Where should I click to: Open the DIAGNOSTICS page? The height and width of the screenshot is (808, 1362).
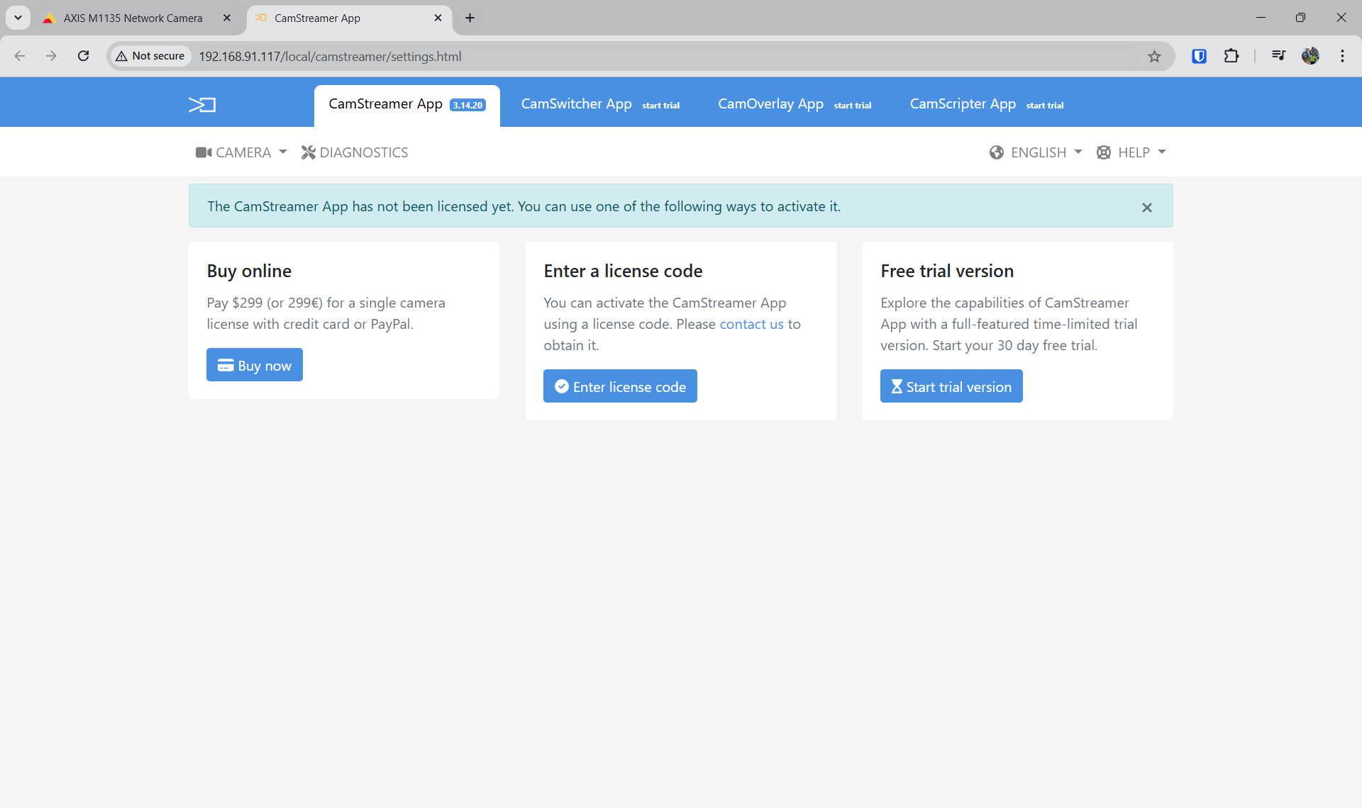(x=355, y=152)
